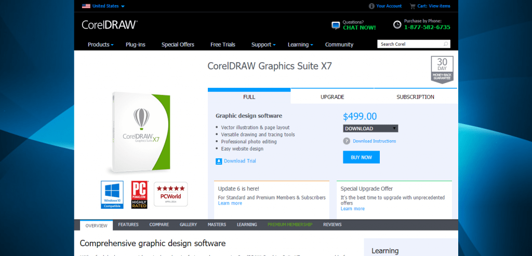
Task: Click the Update 6 is here! title
Action: [238, 189]
